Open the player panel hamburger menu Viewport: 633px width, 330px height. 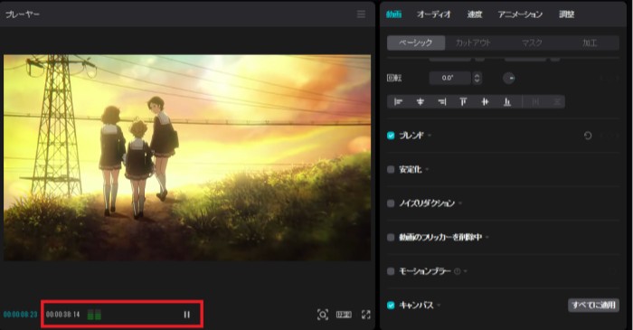[362, 14]
